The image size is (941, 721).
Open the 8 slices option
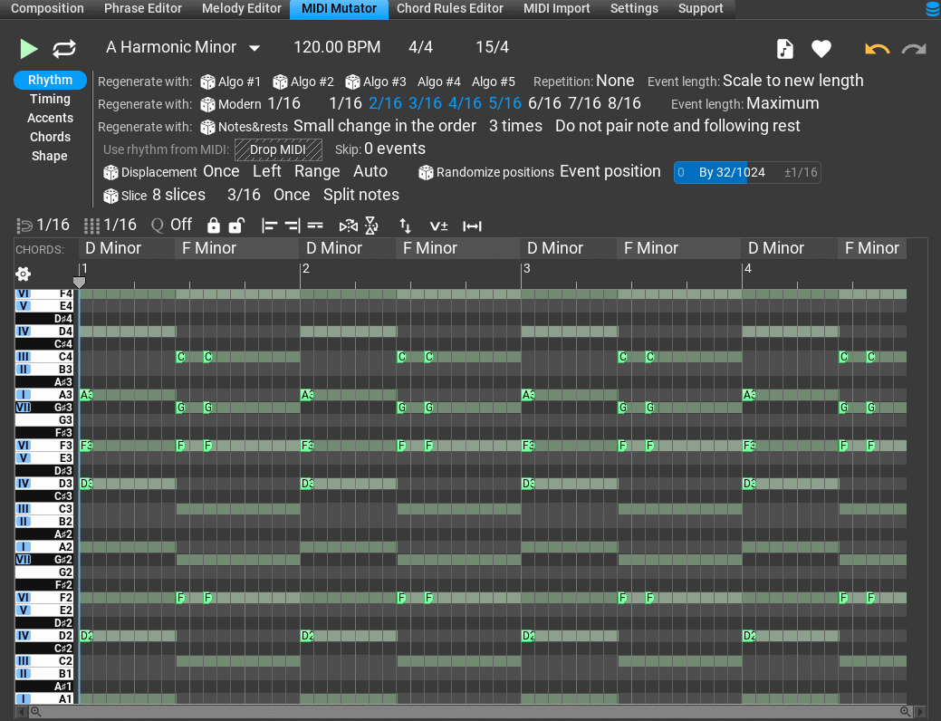[178, 195]
